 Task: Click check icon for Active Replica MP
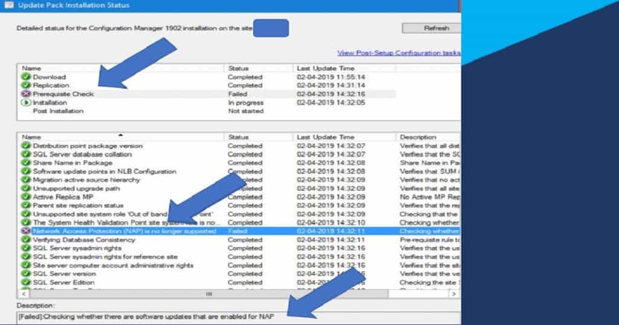[x=26, y=197]
